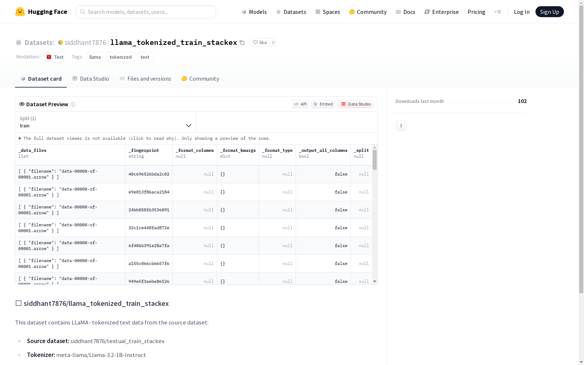This screenshot has width=584, height=365.
Task: Click the llama tag
Action: click(x=95, y=57)
